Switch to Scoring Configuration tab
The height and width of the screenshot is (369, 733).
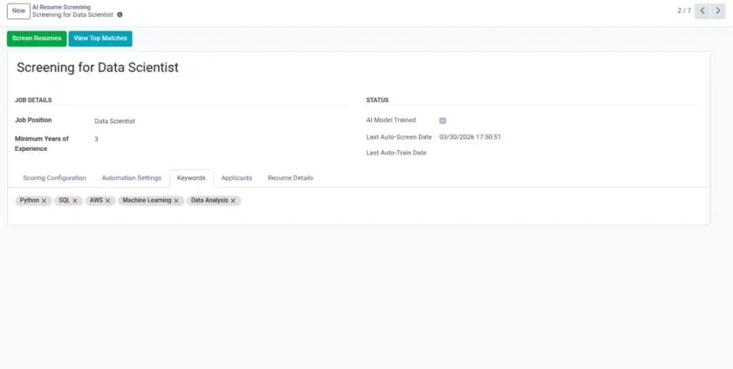click(54, 178)
